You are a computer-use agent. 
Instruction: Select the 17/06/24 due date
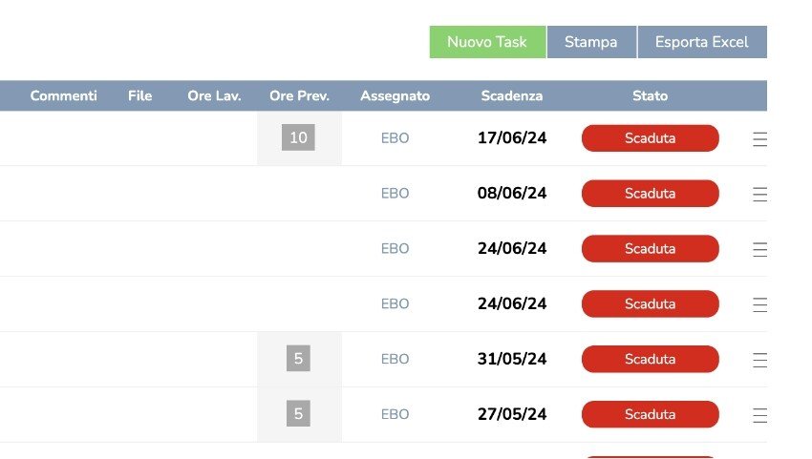pos(512,138)
